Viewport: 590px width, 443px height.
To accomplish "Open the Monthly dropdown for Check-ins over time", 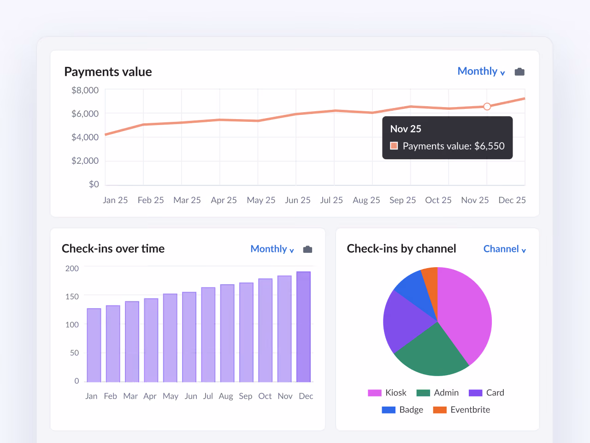I will 272,249.
